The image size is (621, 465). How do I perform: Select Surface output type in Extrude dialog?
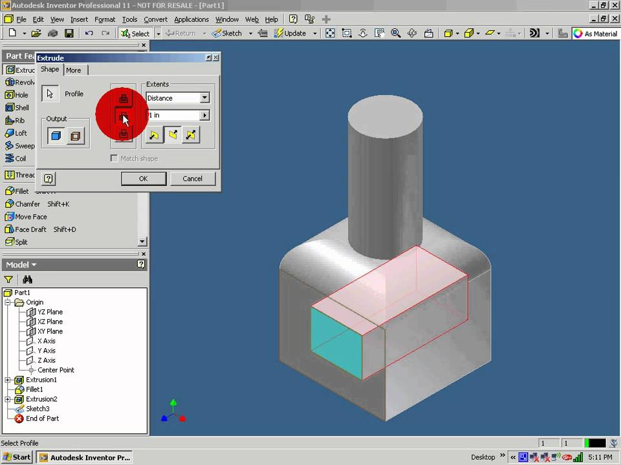tap(76, 136)
